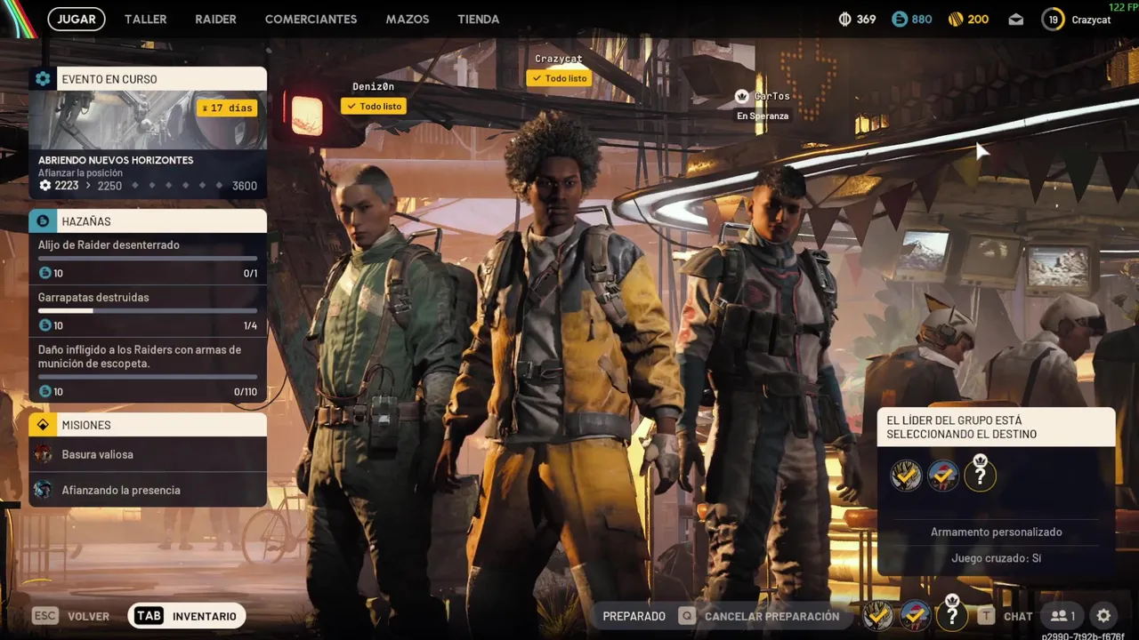Image resolution: width=1139 pixels, height=640 pixels.
Task: Click second ready icon in bottom bar
Action: click(x=915, y=616)
